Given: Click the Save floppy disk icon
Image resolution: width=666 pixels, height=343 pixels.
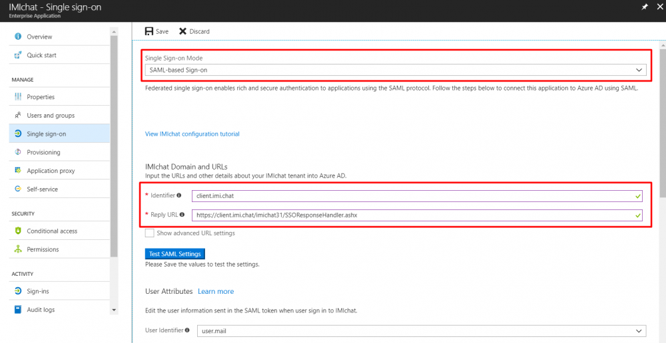Looking at the screenshot, I should [149, 31].
